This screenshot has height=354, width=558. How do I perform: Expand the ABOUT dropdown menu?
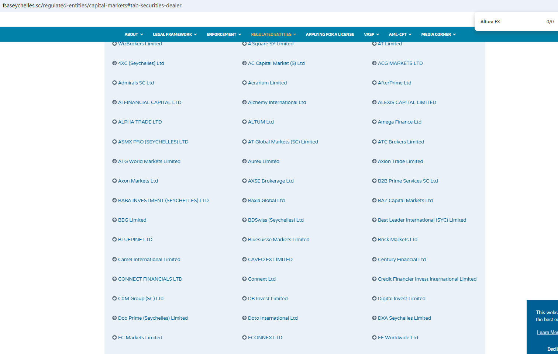[134, 34]
